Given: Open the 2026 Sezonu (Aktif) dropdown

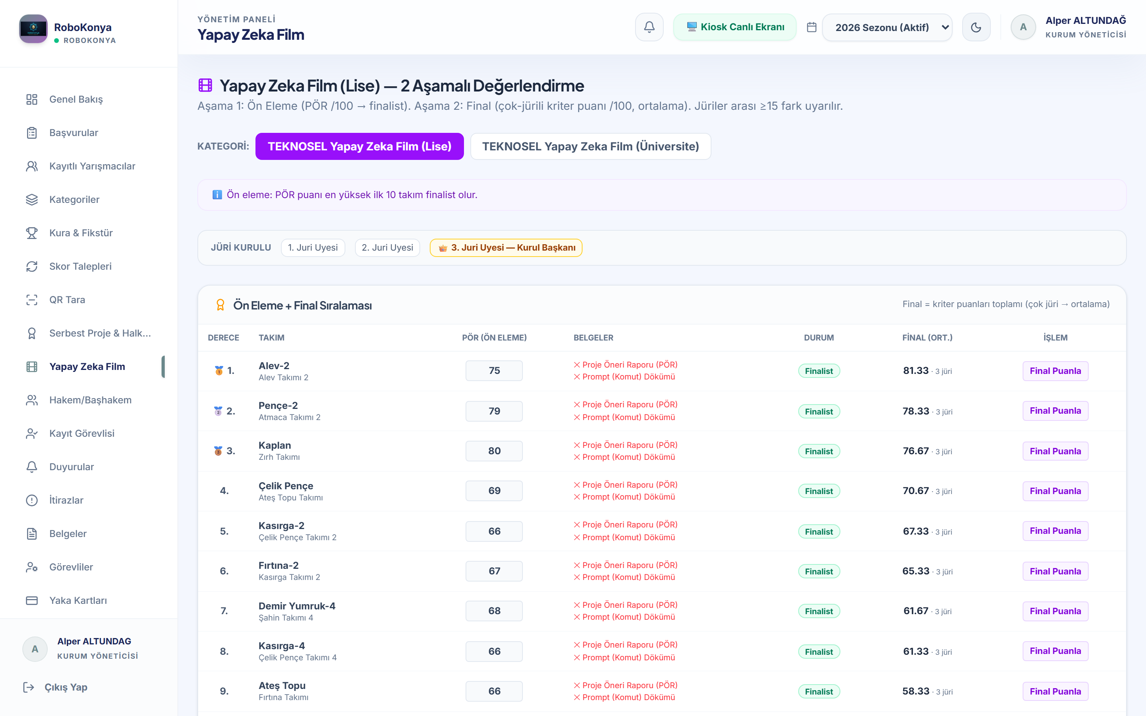Looking at the screenshot, I should click(887, 27).
